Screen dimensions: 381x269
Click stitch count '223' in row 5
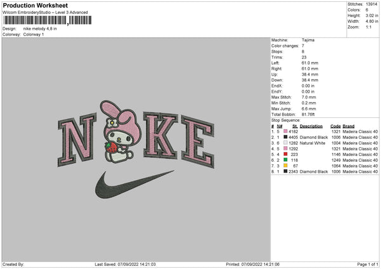(294, 154)
